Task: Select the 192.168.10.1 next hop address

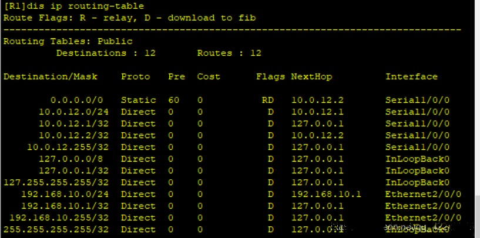Action: pos(326,194)
